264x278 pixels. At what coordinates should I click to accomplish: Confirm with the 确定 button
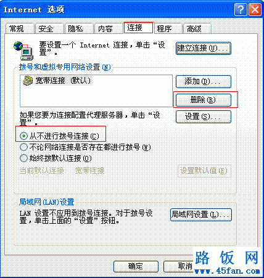click(x=136, y=266)
